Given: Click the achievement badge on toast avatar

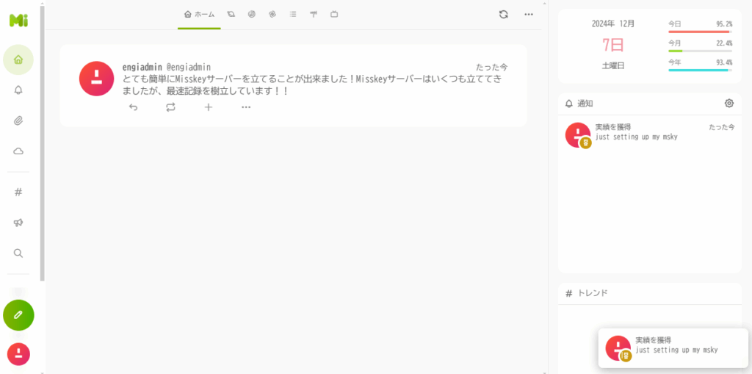Looking at the screenshot, I should click(626, 356).
